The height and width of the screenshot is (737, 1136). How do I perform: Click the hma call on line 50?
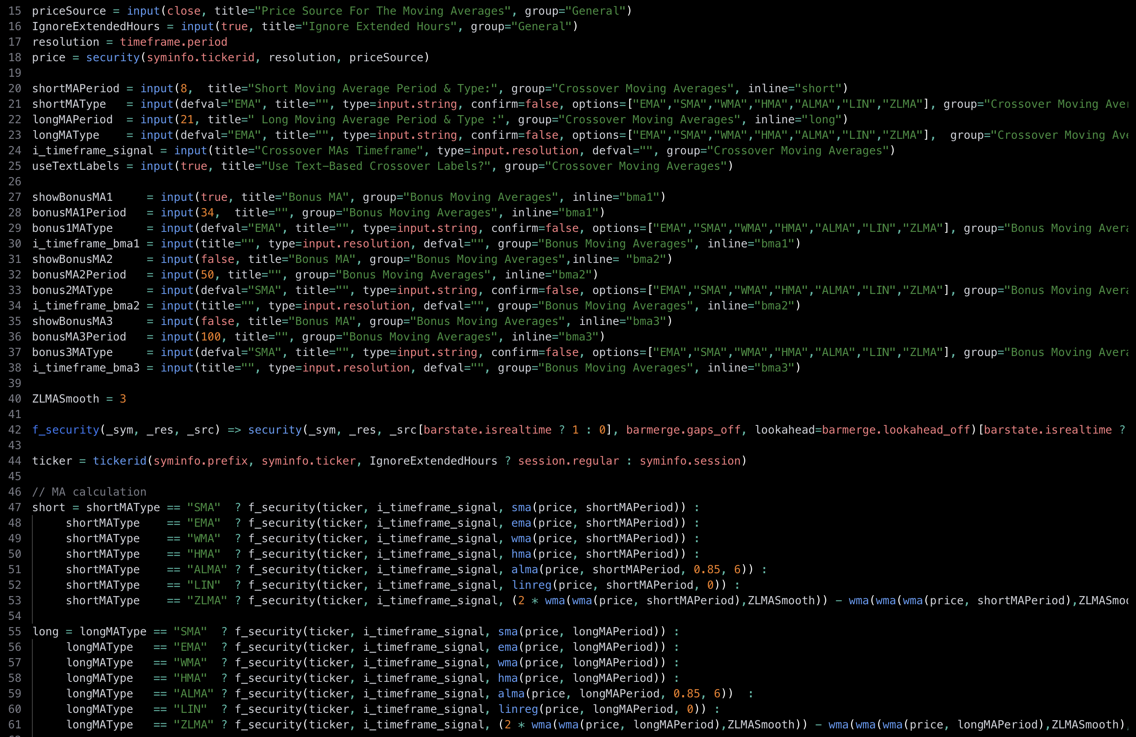click(x=521, y=554)
